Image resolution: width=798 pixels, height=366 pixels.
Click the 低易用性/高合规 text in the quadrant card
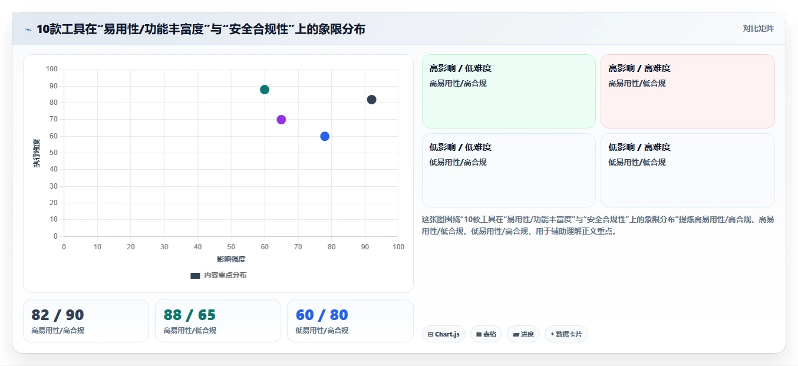[x=458, y=162]
